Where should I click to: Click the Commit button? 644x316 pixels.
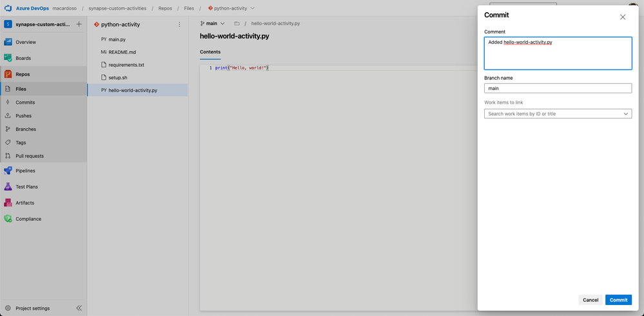618,300
